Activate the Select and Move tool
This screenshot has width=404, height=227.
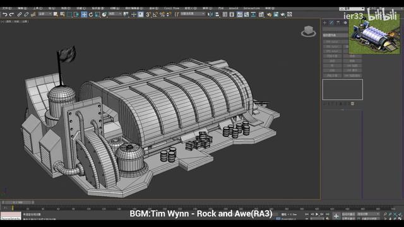click(x=84, y=15)
